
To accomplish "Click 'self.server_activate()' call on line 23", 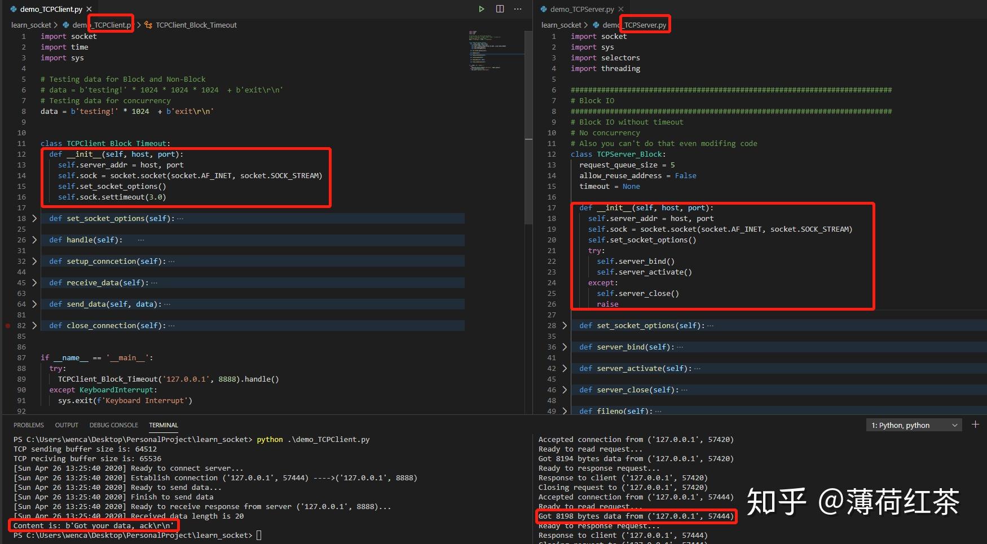I will (644, 272).
